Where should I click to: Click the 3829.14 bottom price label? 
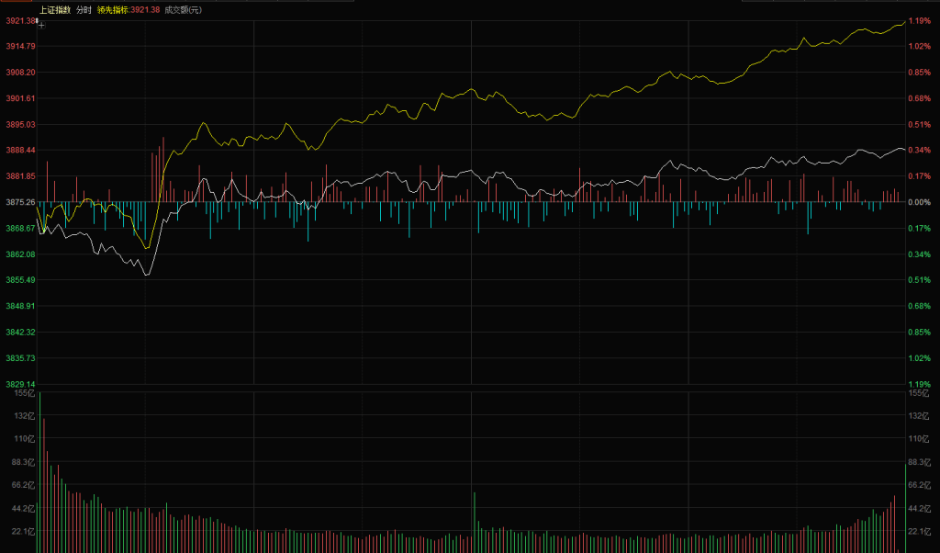pos(18,384)
